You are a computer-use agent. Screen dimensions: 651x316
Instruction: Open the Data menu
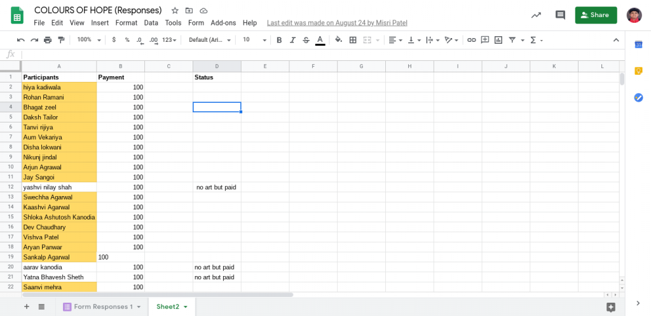pyautogui.click(x=151, y=23)
